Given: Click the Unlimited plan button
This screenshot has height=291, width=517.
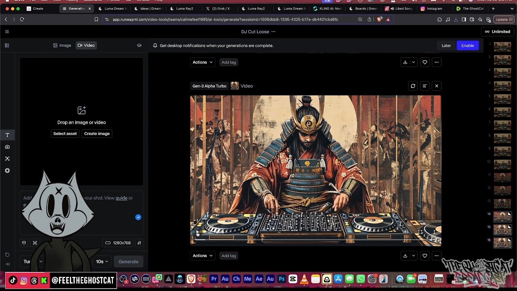Looking at the screenshot, I should [498, 32].
